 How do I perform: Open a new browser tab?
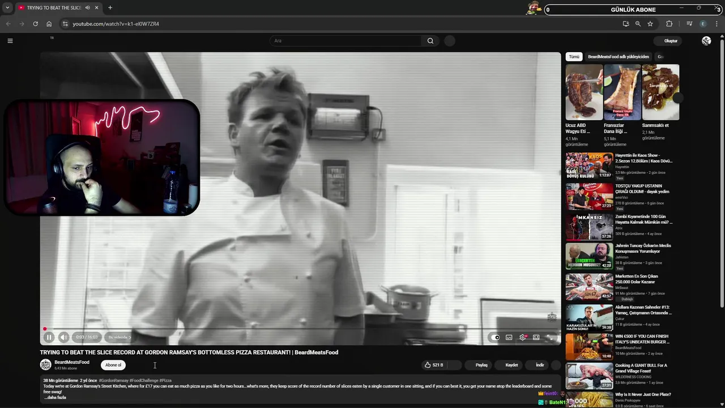click(x=110, y=8)
